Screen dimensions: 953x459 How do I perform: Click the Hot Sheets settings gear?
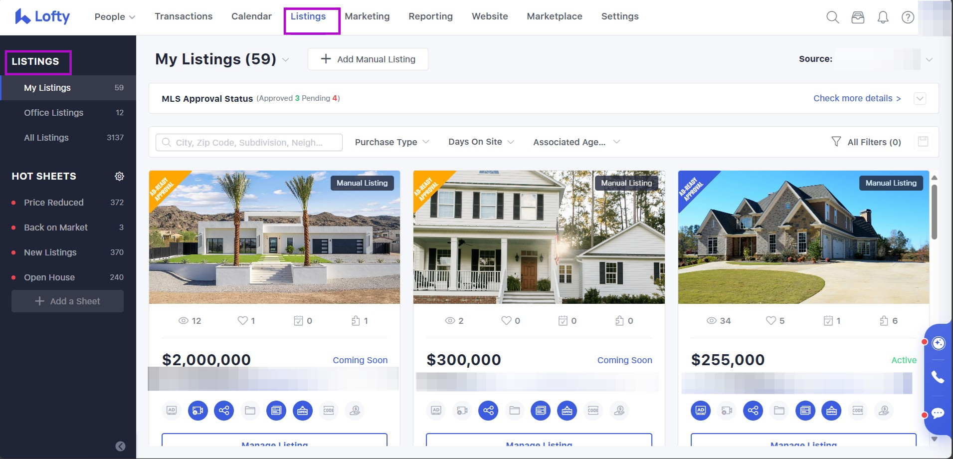tap(119, 176)
